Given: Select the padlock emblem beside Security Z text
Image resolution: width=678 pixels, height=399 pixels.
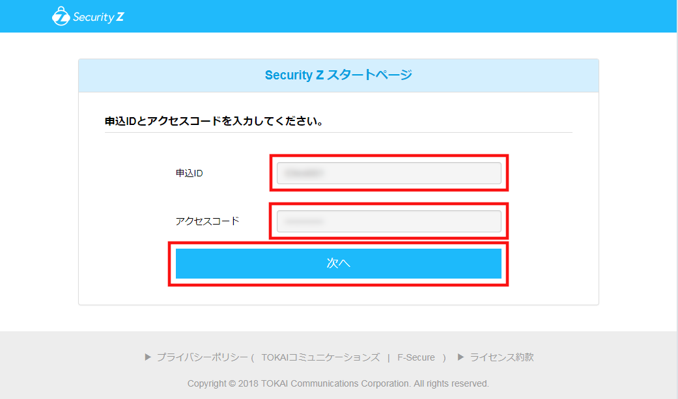Looking at the screenshot, I should pyautogui.click(x=60, y=16).
